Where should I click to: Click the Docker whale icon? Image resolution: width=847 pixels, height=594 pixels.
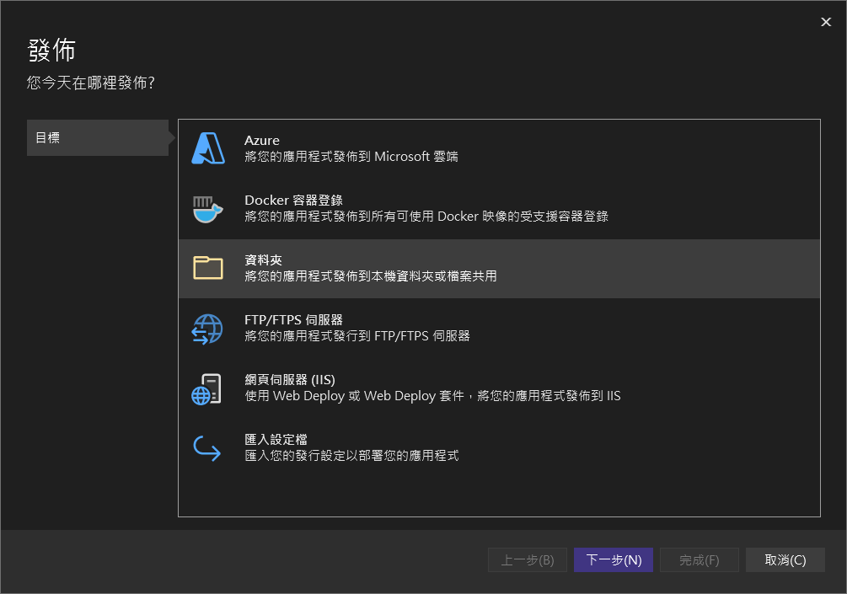click(x=207, y=208)
